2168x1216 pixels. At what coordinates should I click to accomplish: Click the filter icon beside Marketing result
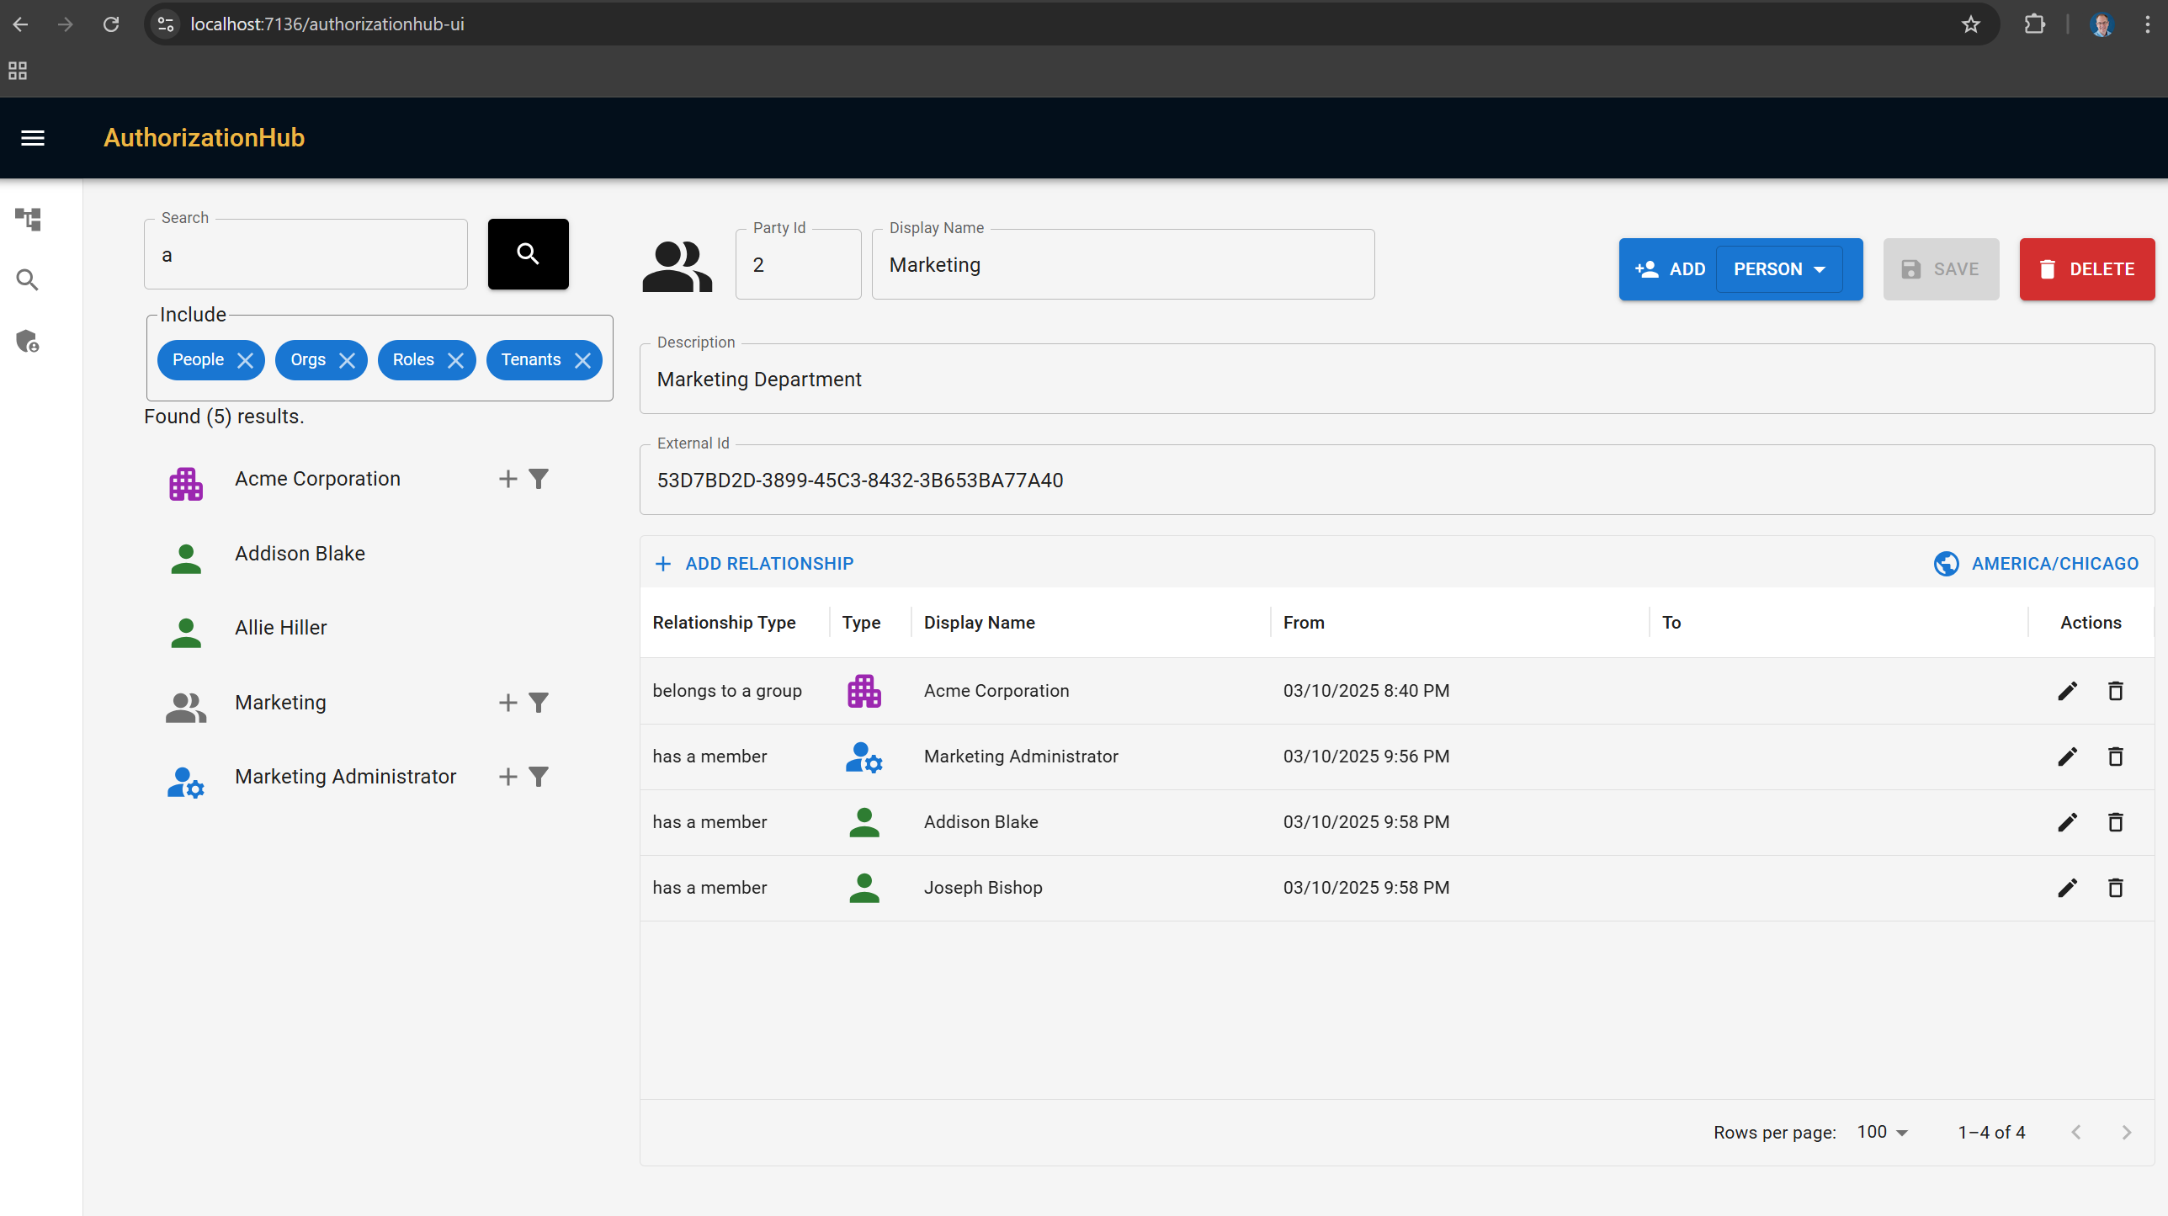(539, 703)
